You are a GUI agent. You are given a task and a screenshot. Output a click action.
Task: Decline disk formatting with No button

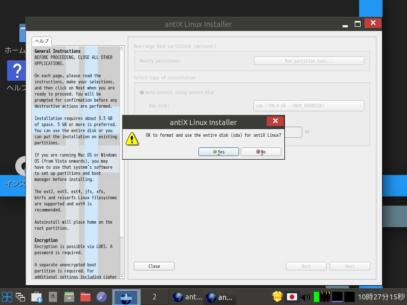pyautogui.click(x=261, y=151)
